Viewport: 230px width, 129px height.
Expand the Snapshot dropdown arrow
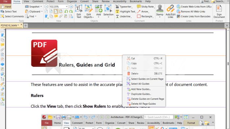click(x=41, y=7)
